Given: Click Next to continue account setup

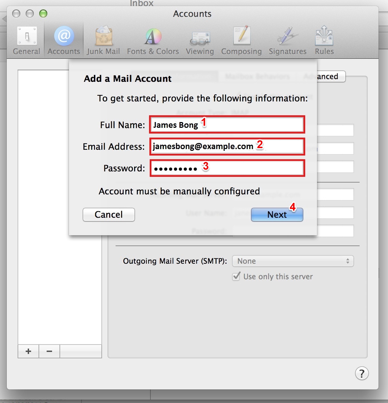Looking at the screenshot, I should [277, 215].
